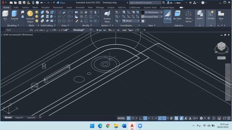Viewport: 232px width, 130px height.
Task: Toggle transparency checkered icon in status bar
Action: click(177, 118)
